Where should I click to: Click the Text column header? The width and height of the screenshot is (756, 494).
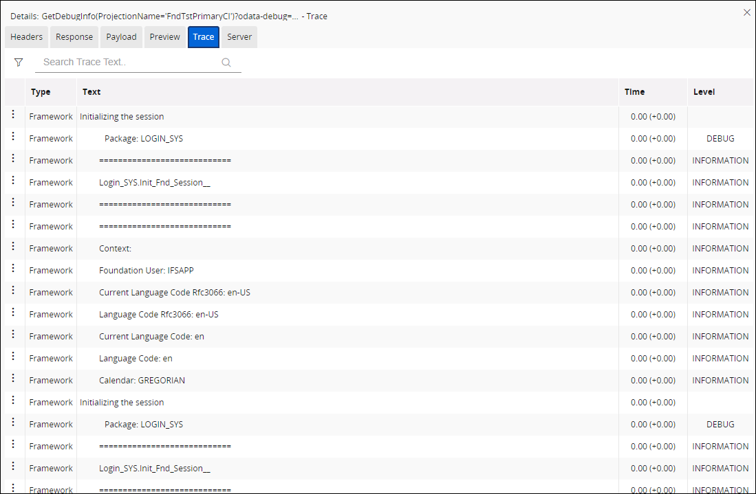[91, 92]
